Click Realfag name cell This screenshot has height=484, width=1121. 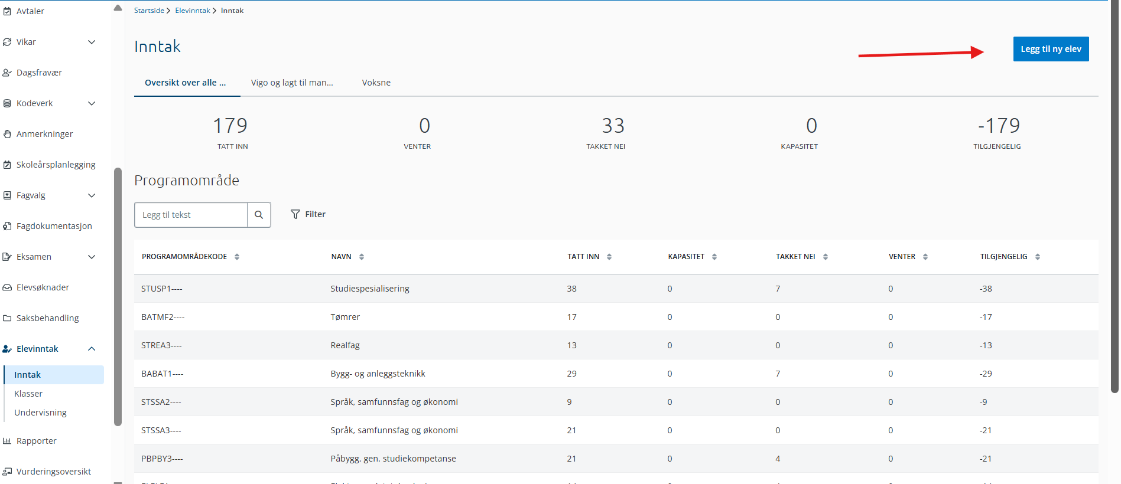coord(345,345)
